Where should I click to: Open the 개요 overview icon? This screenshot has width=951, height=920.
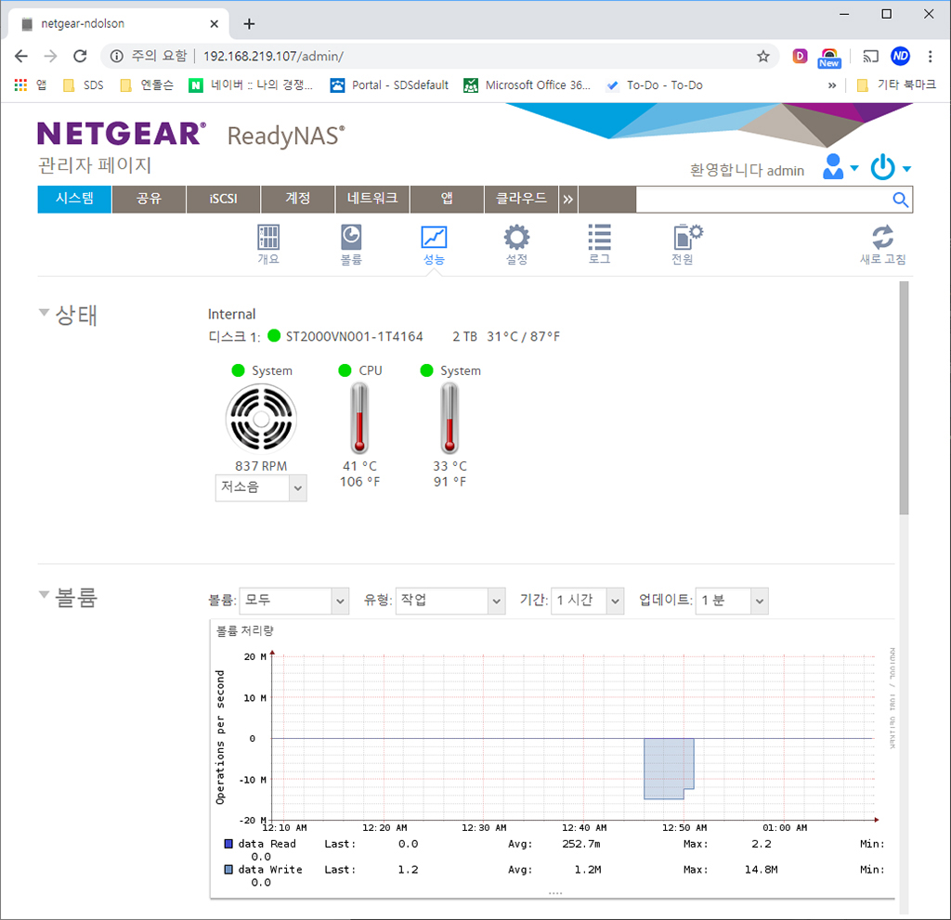268,244
